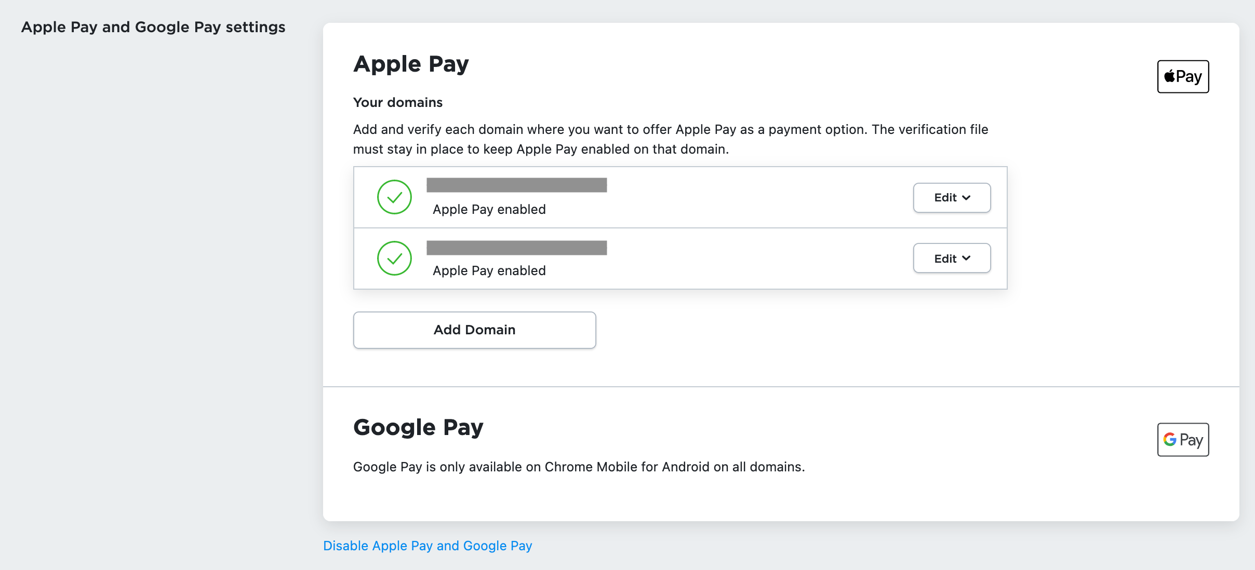Select the green checkmark on the second domain
Screen dimensions: 1255x570
[x=395, y=258]
